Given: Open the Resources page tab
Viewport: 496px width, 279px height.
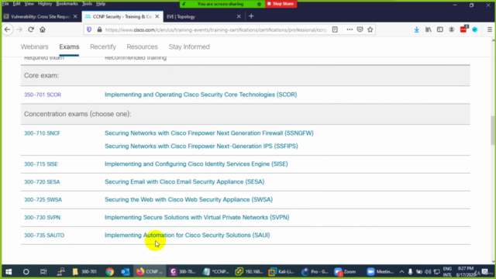Looking at the screenshot, I should [143, 46].
